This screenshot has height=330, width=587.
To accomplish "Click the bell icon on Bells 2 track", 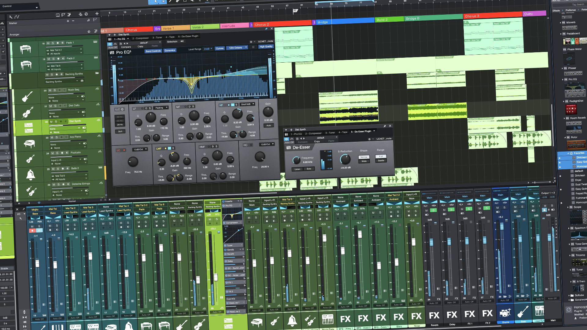I will click(x=30, y=175).
